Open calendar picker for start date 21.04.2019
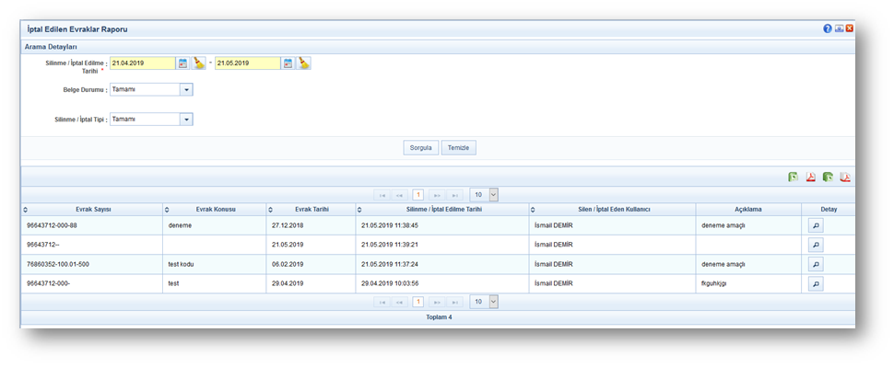Screen dimensions: 894x367 tap(182, 63)
